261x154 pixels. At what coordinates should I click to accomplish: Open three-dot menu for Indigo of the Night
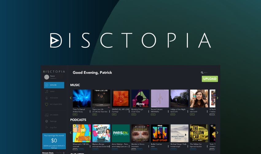188,111
